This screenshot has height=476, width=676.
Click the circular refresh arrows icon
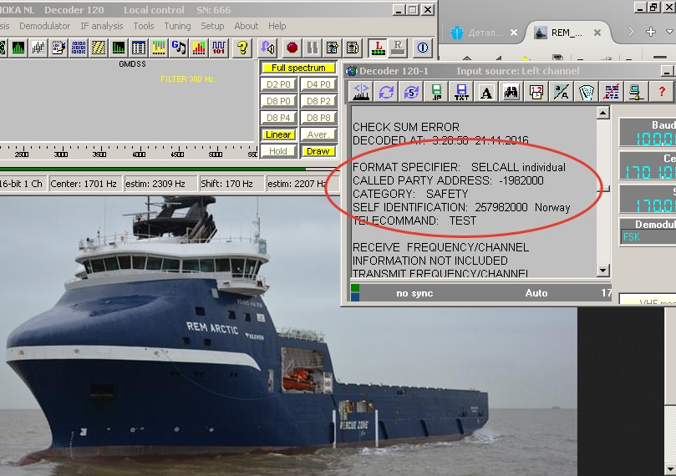[x=386, y=92]
